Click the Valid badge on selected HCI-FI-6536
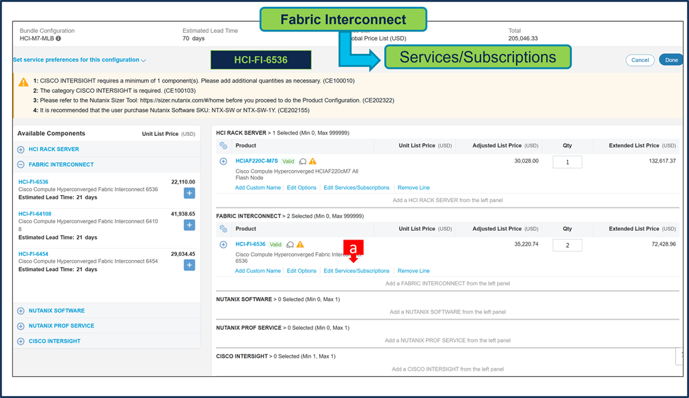Viewport: 689px width, 398px height. pos(275,244)
